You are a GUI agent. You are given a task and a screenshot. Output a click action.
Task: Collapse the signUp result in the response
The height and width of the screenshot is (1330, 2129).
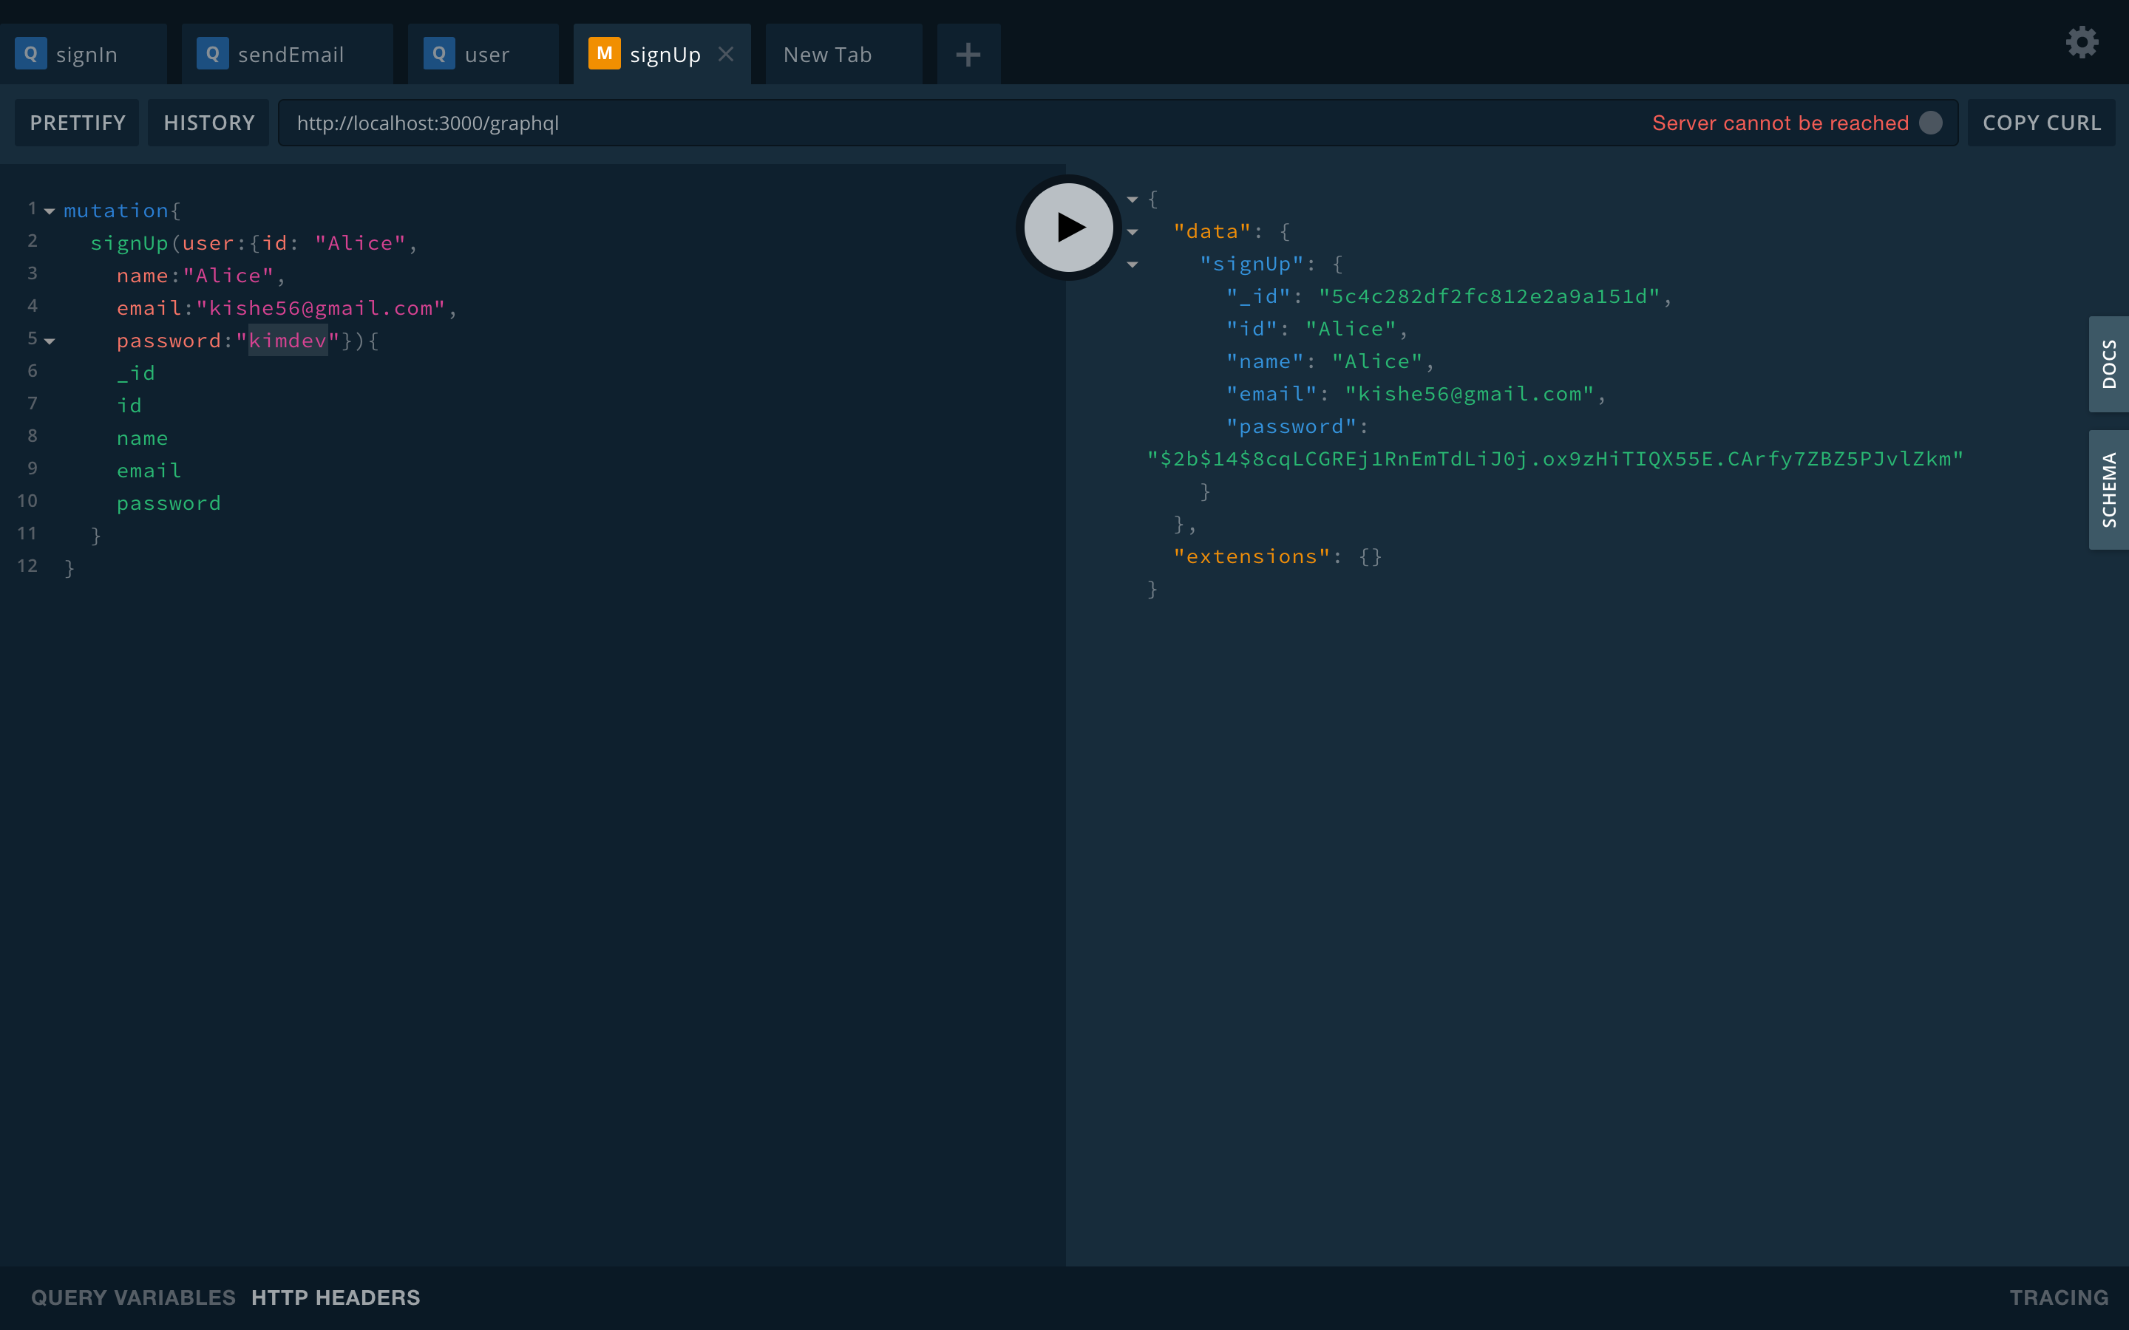pos(1133,265)
